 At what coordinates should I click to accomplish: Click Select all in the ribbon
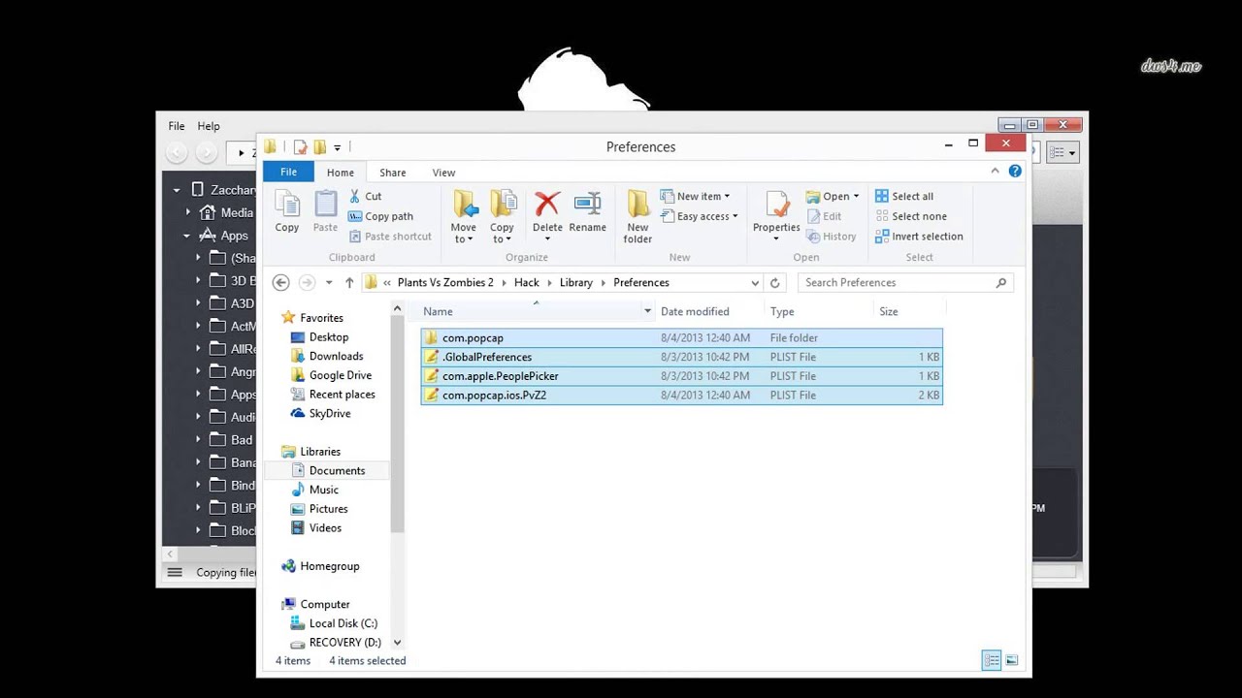(x=904, y=196)
